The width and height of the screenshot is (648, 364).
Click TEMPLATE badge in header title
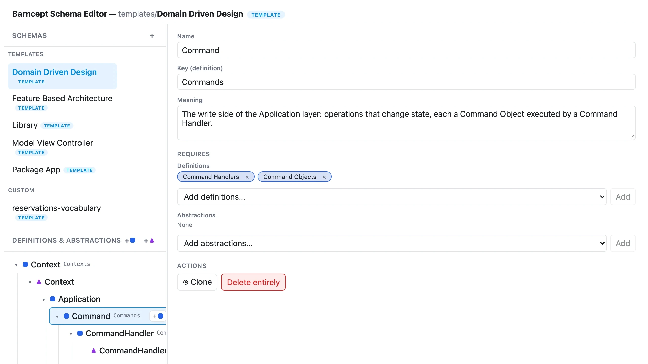(266, 15)
